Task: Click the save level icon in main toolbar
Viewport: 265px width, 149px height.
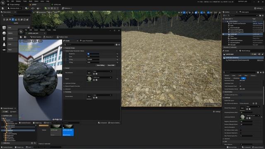Action: click(3, 8)
